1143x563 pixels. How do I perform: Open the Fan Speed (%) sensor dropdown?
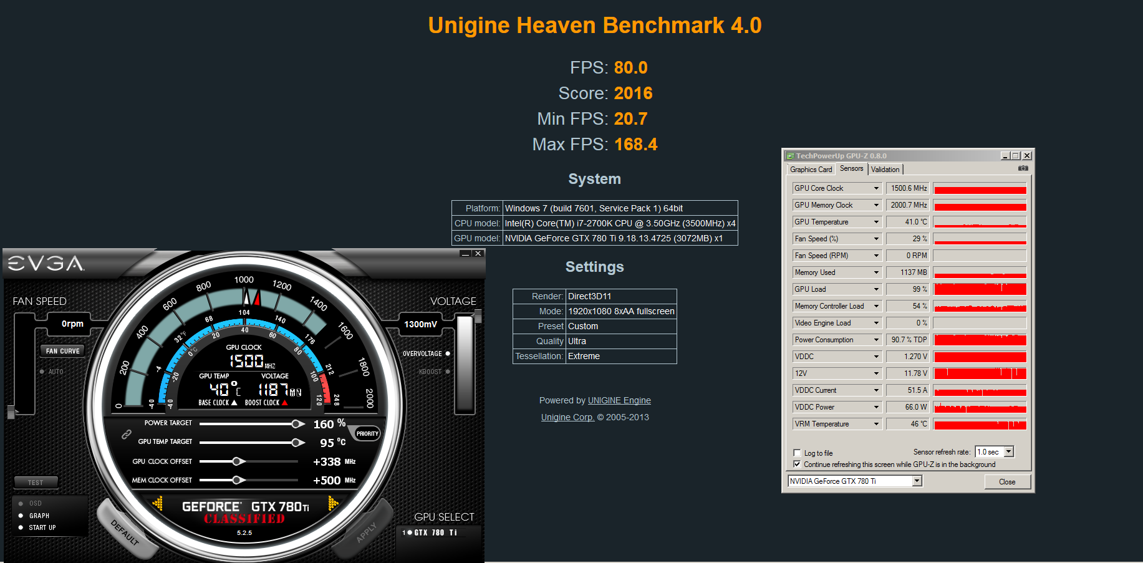pyautogui.click(x=876, y=239)
